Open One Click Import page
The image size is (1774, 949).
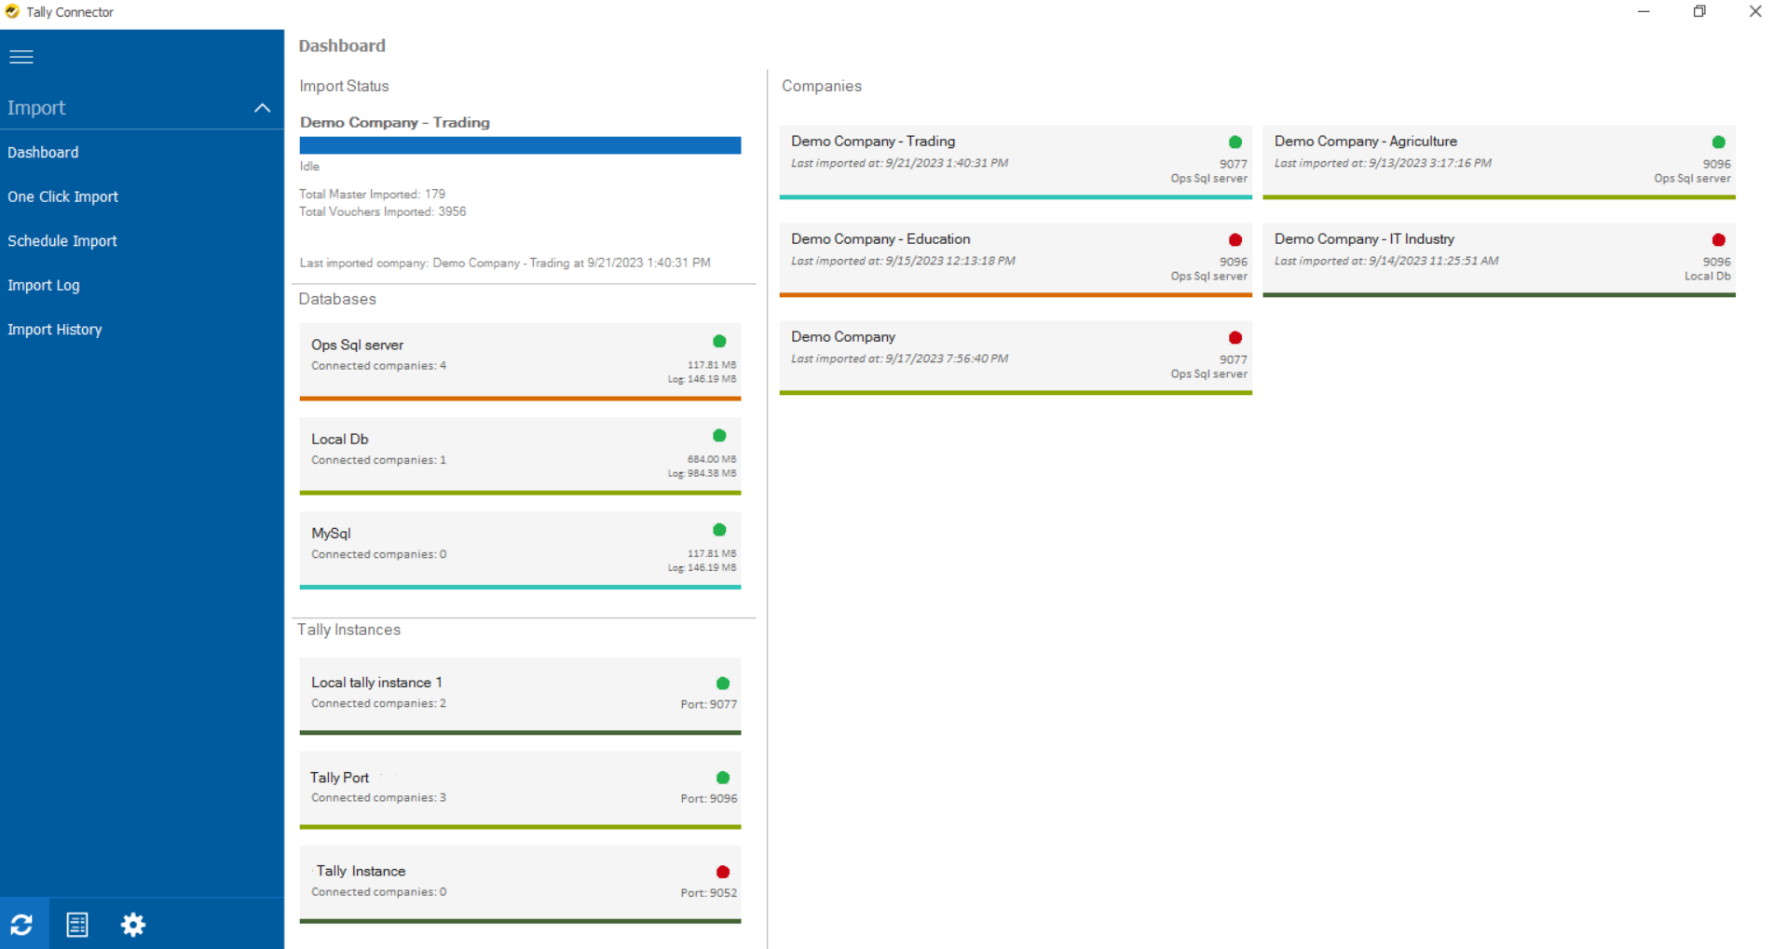coord(62,197)
